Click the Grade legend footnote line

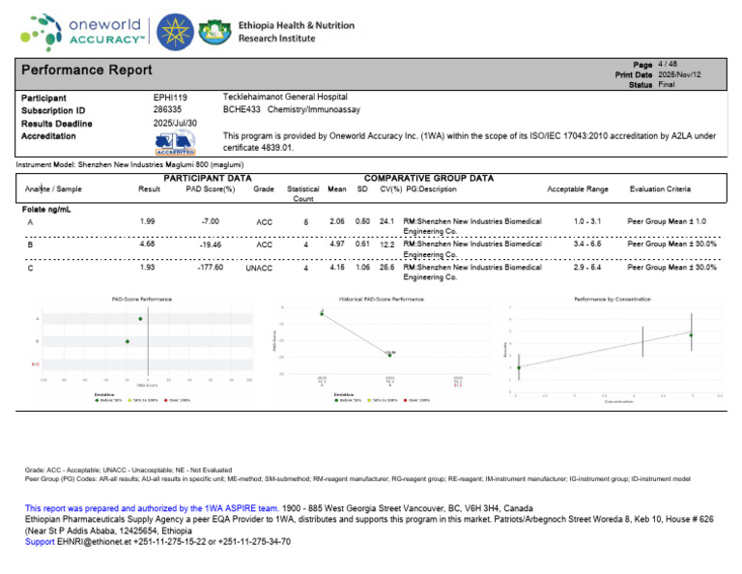coord(128,470)
